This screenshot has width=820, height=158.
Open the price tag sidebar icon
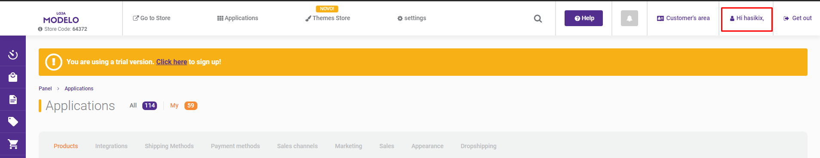pyautogui.click(x=13, y=122)
